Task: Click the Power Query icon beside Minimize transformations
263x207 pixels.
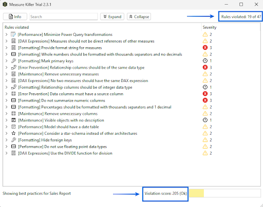Action: click(x=13, y=34)
